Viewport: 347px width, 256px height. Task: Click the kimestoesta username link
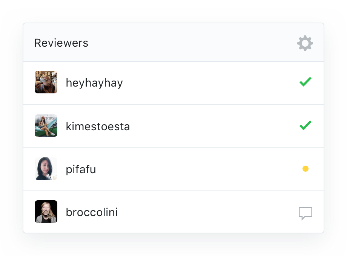tap(98, 126)
